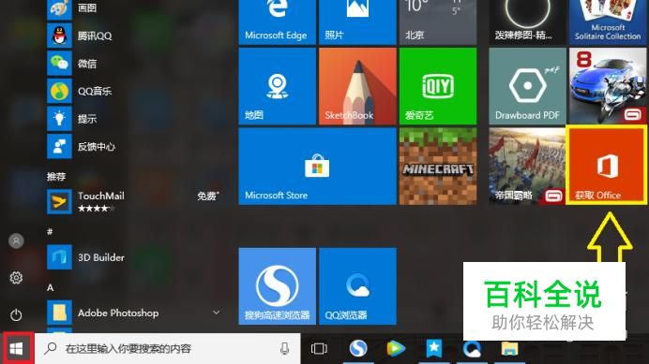
Task: Open the Asphalt 8 racing game tile
Action: [608, 86]
